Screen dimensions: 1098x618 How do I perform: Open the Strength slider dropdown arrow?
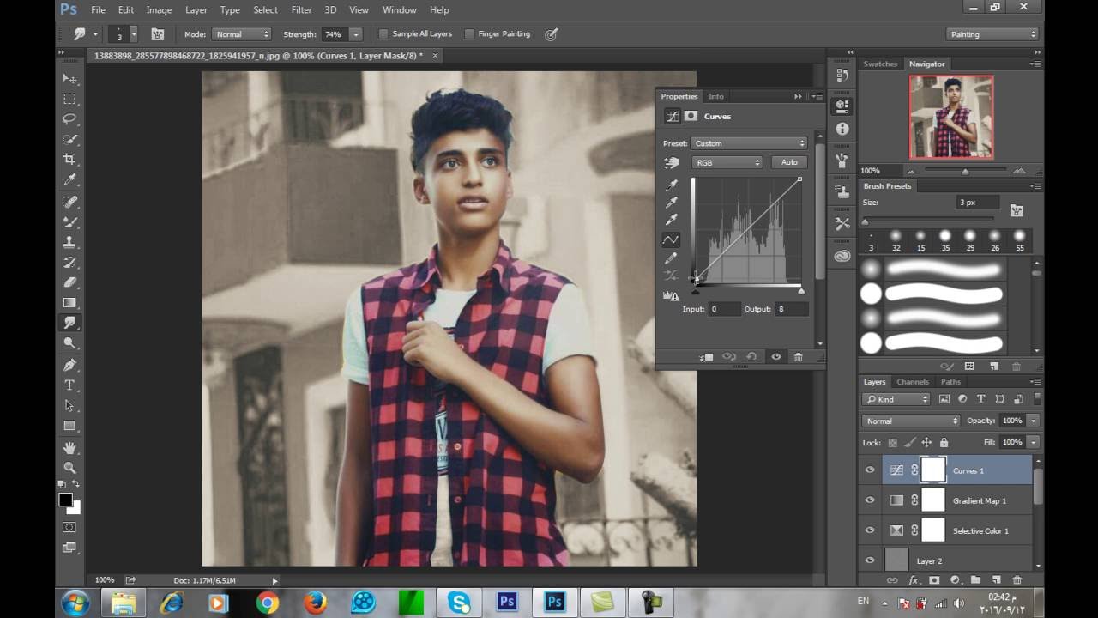[355, 34]
